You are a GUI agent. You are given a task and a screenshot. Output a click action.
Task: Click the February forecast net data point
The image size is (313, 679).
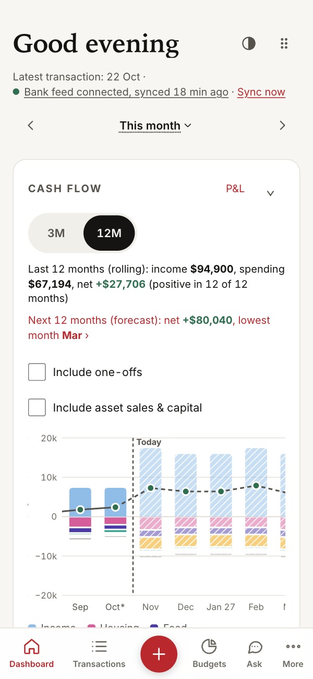point(256,485)
